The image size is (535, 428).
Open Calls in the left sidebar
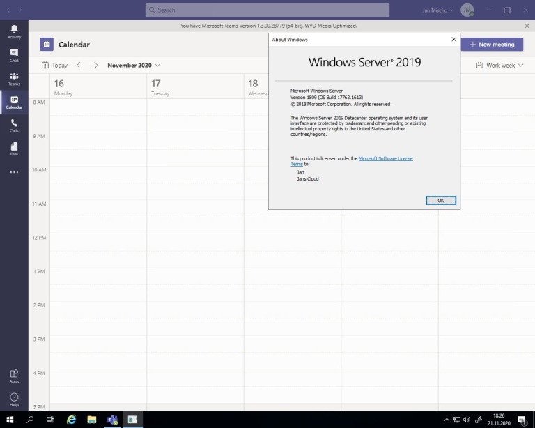[x=14, y=125]
